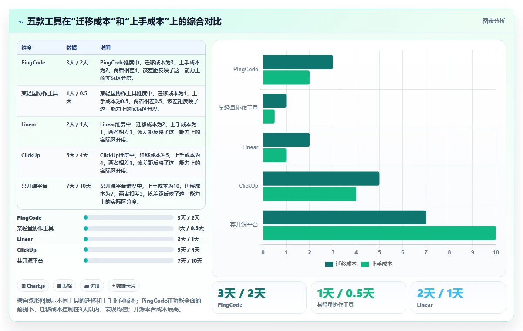Click the 某轻量协作工具 progress bar

pyautogui.click(x=128, y=228)
